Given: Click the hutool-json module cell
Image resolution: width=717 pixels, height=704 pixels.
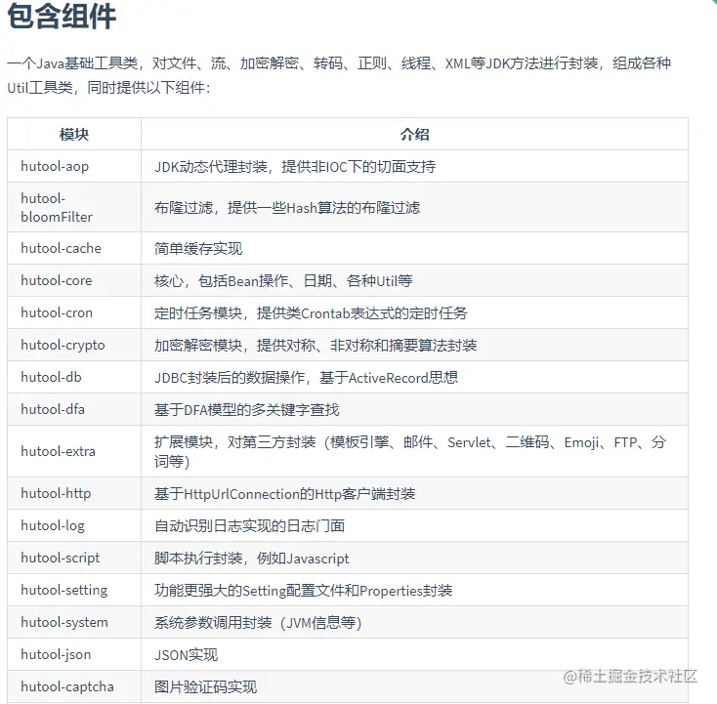Looking at the screenshot, I should point(74,654).
